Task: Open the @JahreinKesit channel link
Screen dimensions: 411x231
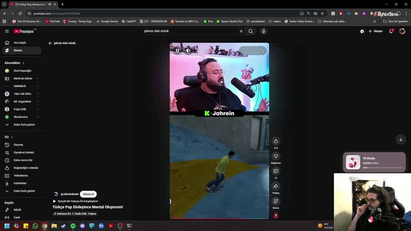Action: [69, 194]
